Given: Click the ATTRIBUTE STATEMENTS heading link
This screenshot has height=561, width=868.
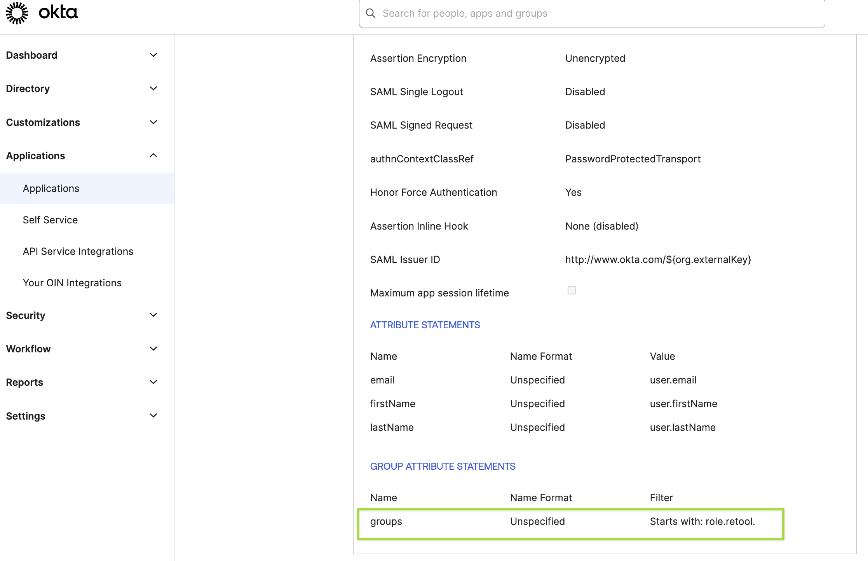Looking at the screenshot, I should click(x=425, y=325).
